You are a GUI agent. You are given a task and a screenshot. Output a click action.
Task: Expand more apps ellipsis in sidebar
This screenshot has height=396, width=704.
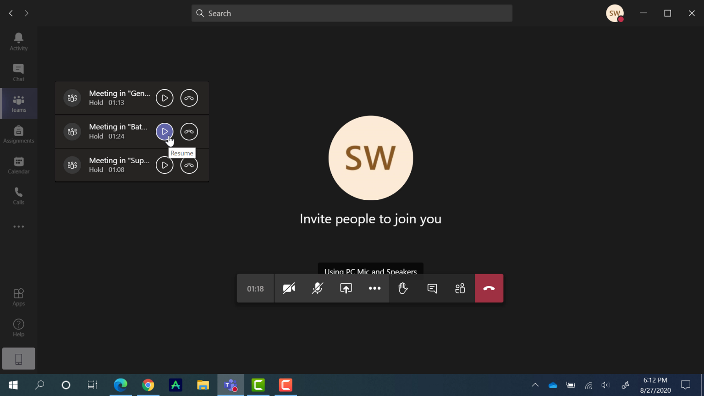click(x=19, y=227)
